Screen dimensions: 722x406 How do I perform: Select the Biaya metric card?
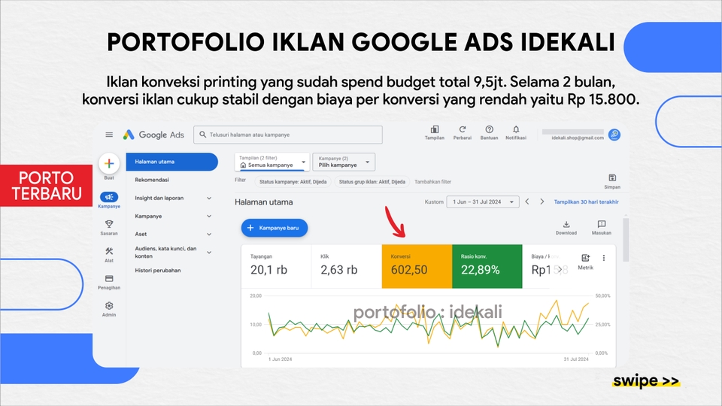click(538, 266)
